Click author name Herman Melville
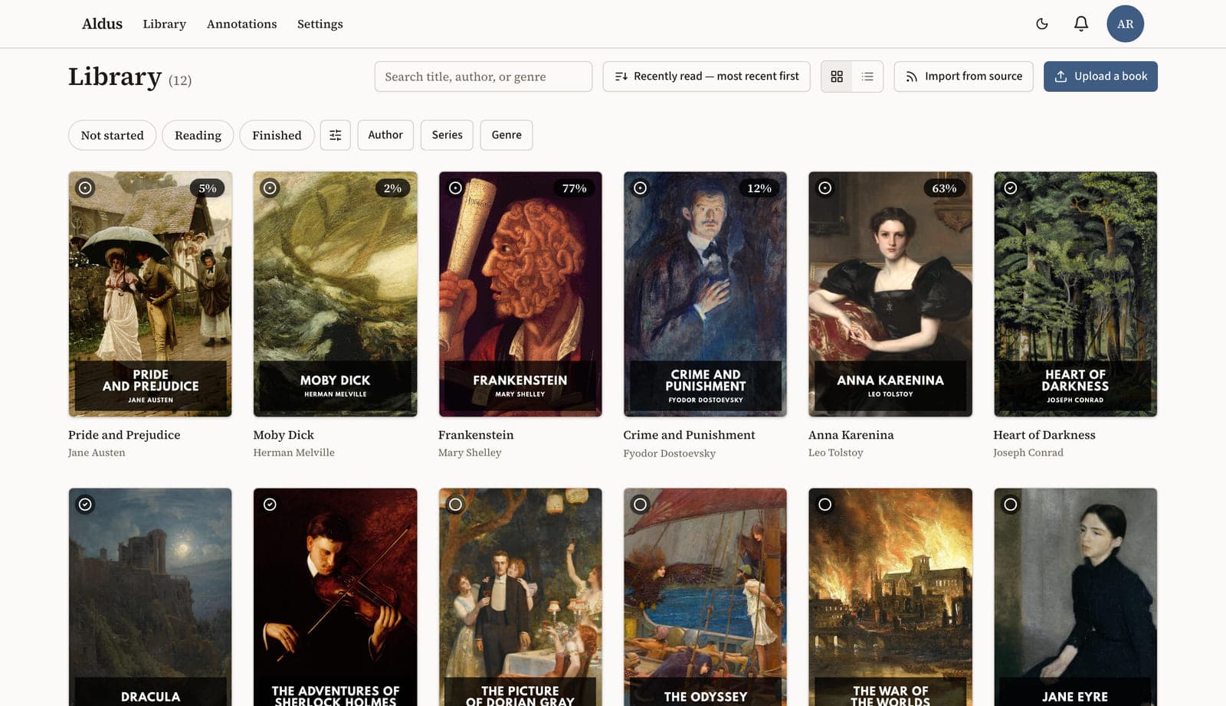 [x=293, y=453]
